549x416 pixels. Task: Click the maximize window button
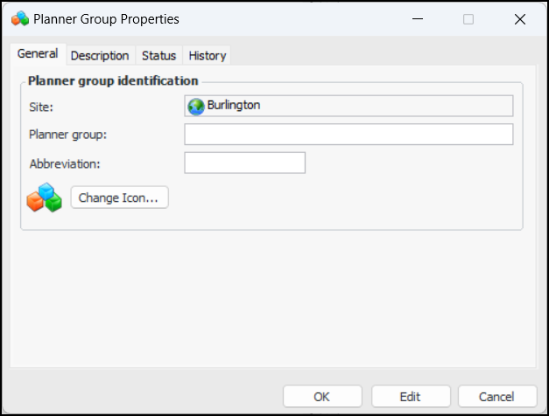pos(468,18)
